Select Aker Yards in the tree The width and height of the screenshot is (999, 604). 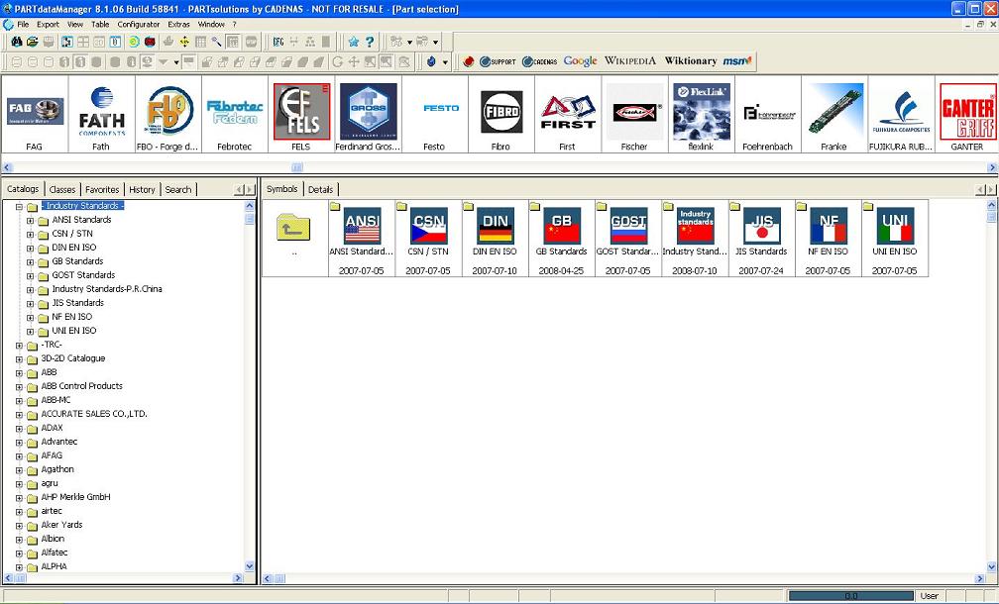(61, 525)
